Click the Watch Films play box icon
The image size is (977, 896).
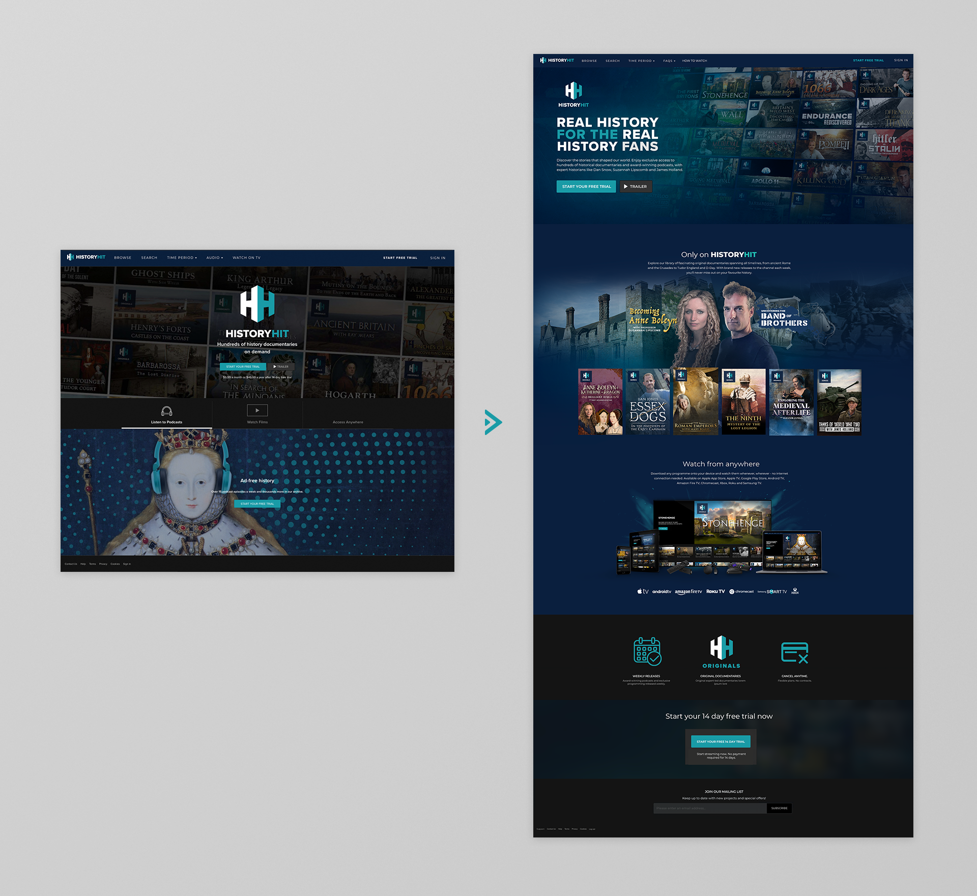pyautogui.click(x=257, y=410)
